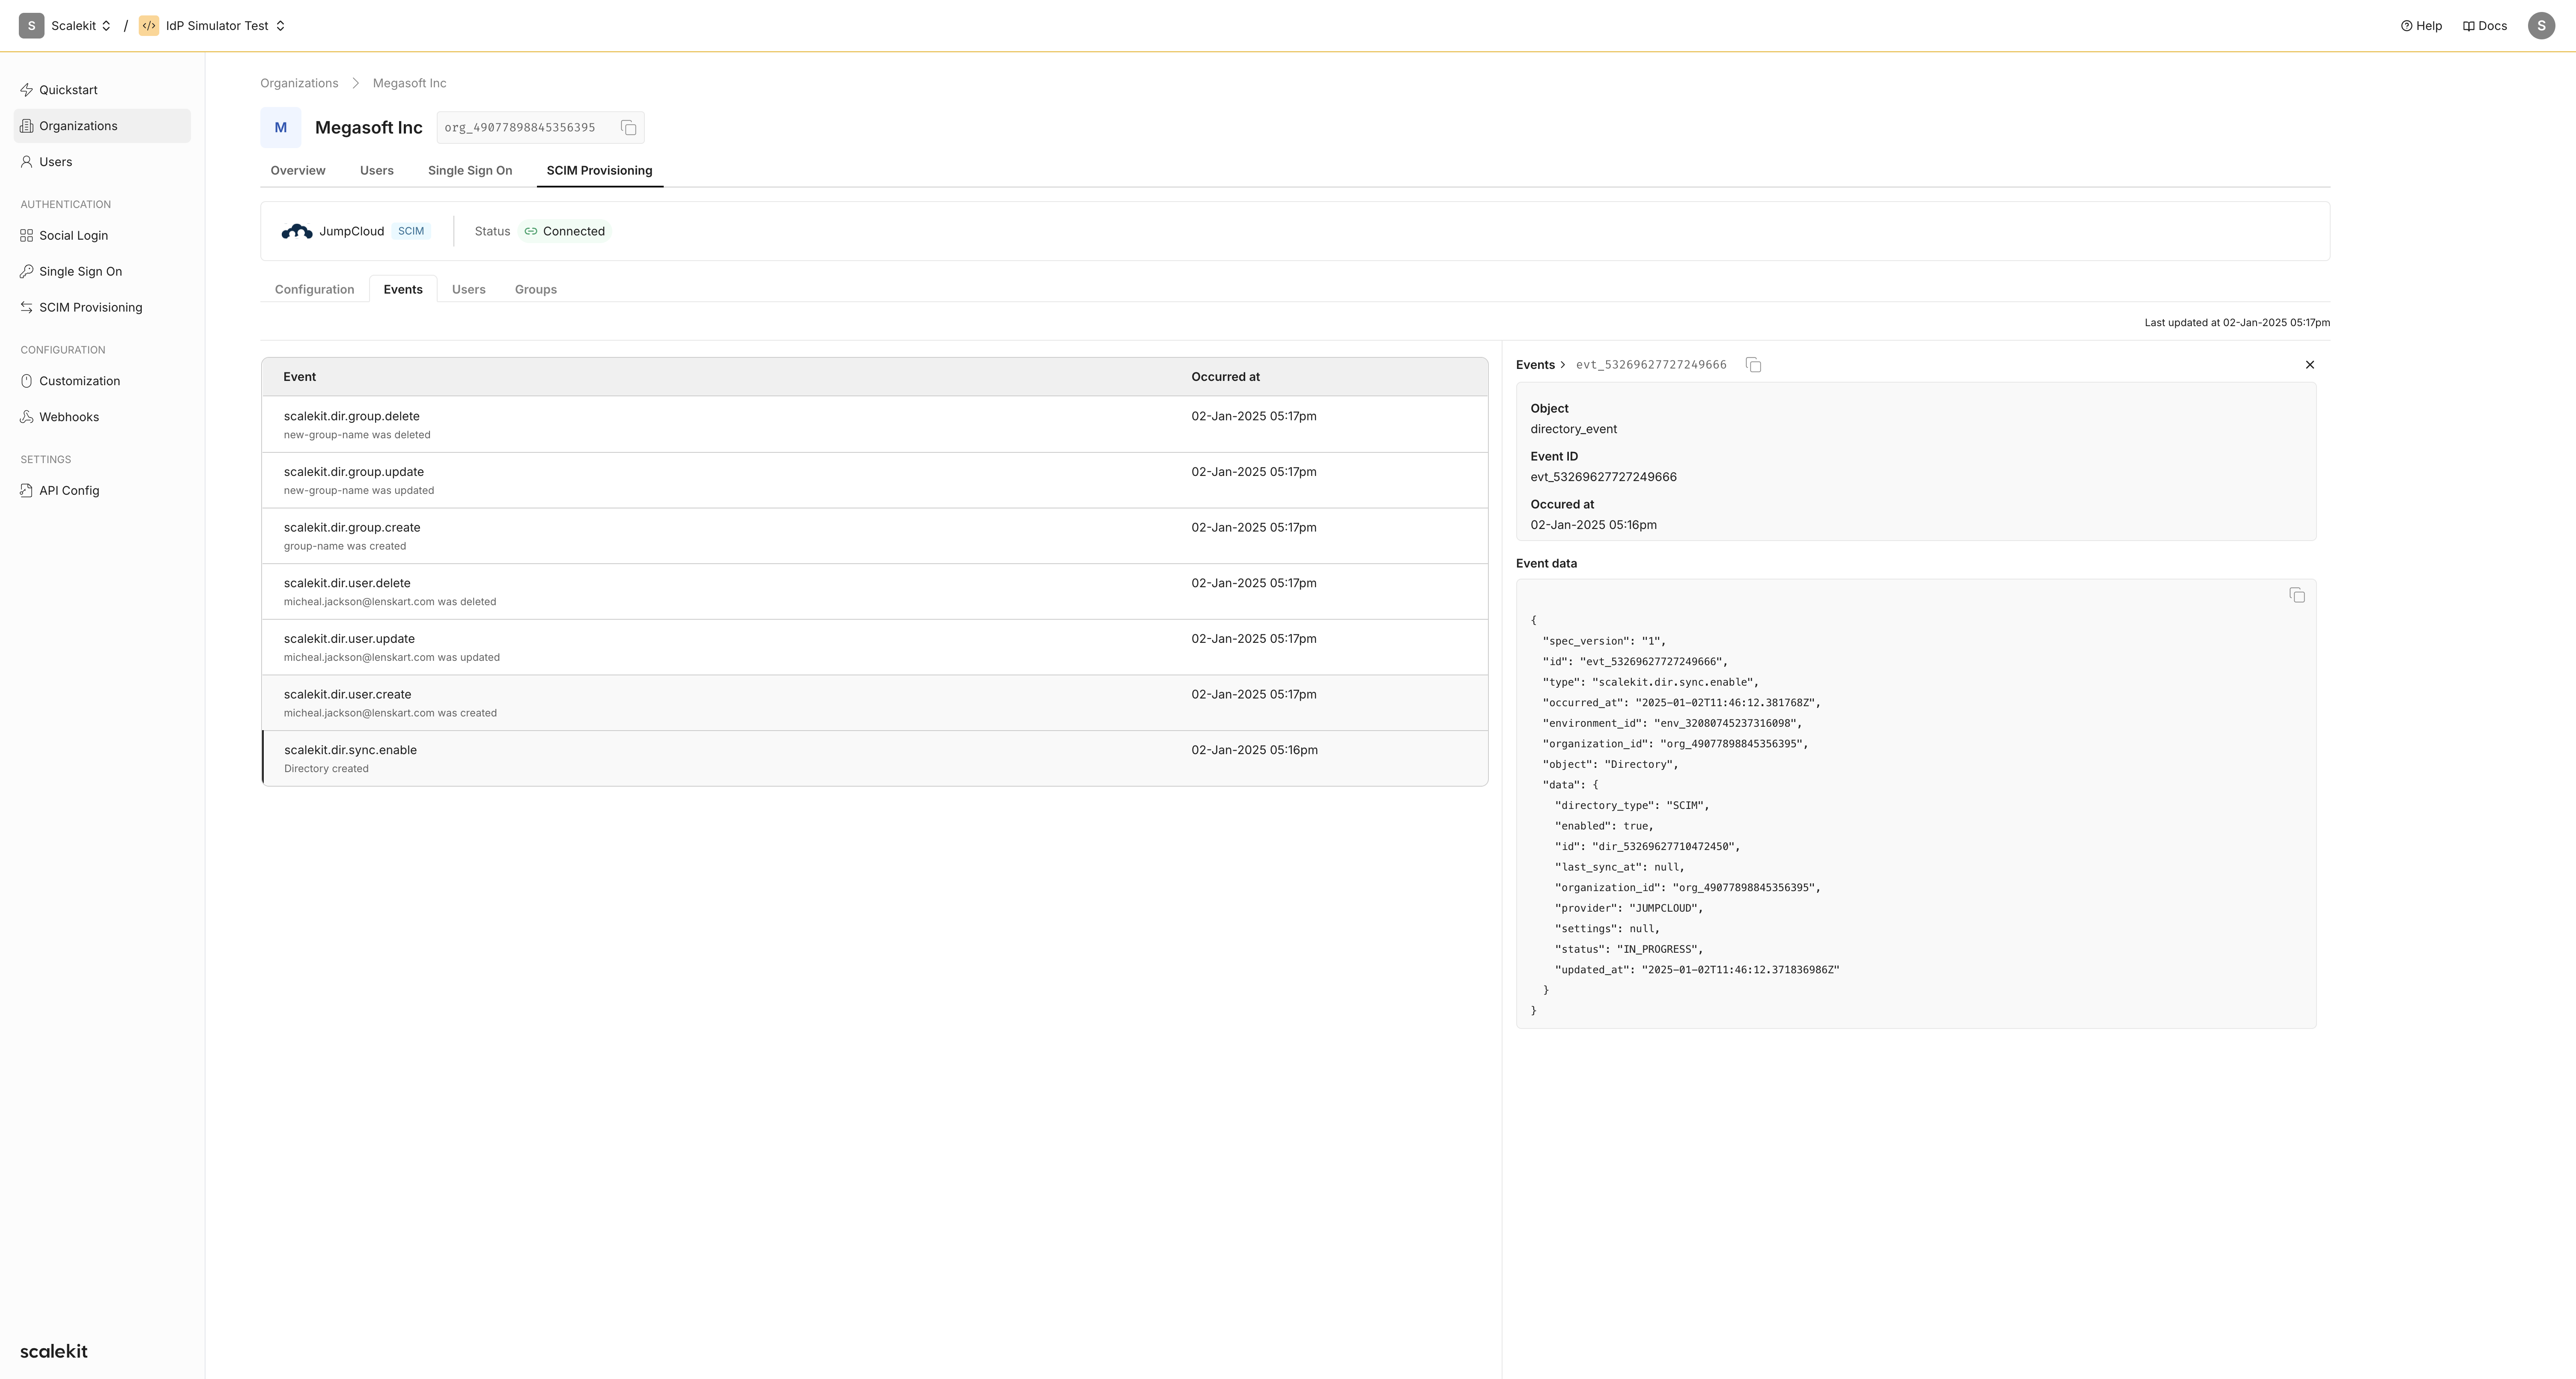Viewport: 2576px width, 1379px height.
Task: Click the Users person icon in sidebar
Action: (27, 162)
